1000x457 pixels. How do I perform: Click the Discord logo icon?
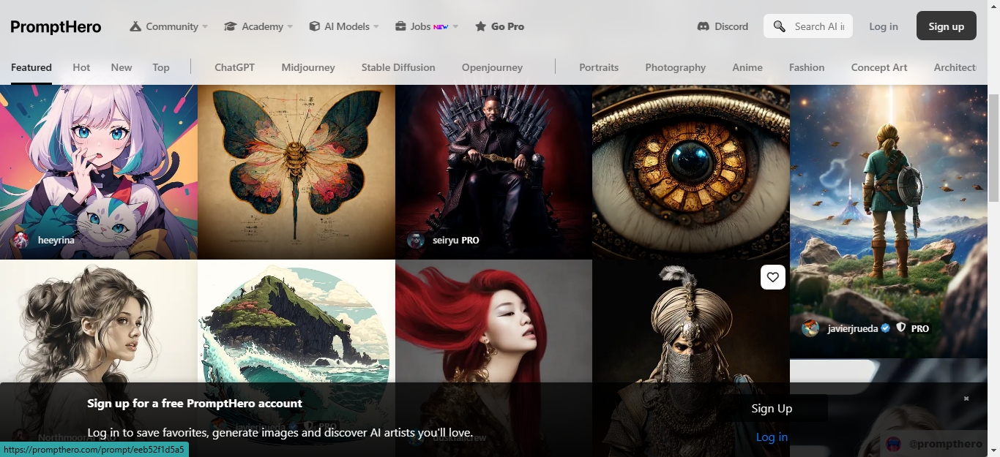(703, 26)
